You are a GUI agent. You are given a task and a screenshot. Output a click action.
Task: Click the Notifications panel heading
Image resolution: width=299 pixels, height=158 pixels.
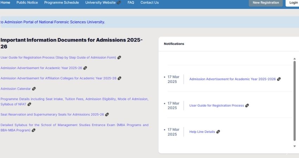[174, 44]
